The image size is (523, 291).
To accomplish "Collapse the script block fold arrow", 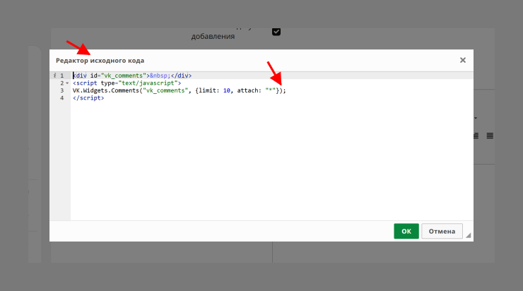I will (x=67, y=83).
